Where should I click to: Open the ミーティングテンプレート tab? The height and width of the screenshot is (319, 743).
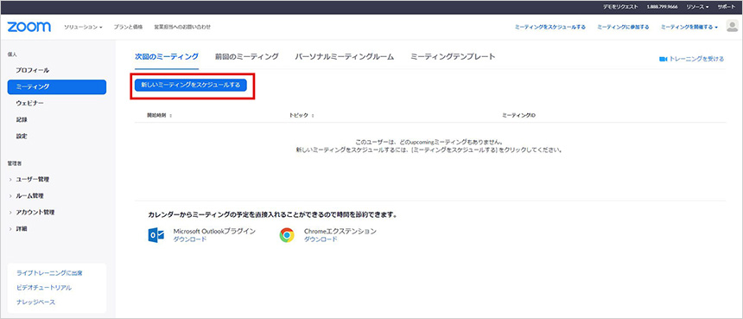pos(453,57)
